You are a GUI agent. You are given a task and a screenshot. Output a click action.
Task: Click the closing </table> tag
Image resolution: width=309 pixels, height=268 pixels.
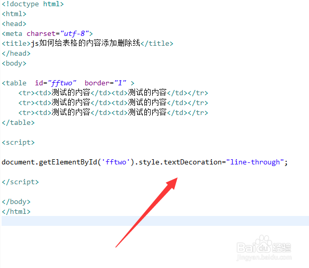(18, 123)
